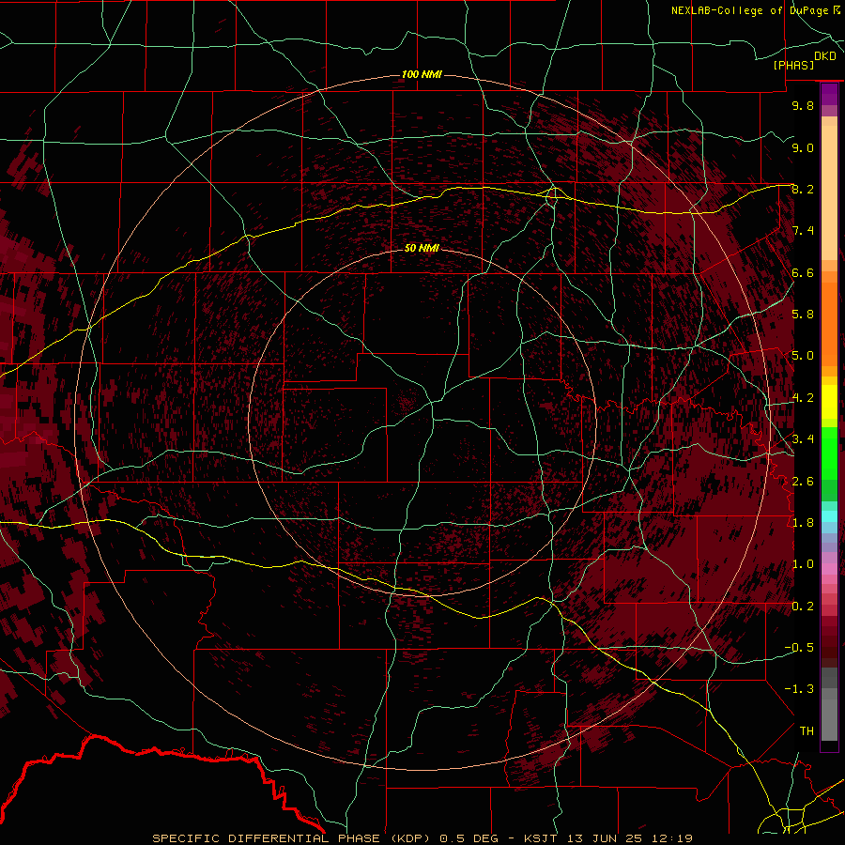Pick the cyan segment of the color bar
This screenshot has height=845, width=845.
(829, 516)
